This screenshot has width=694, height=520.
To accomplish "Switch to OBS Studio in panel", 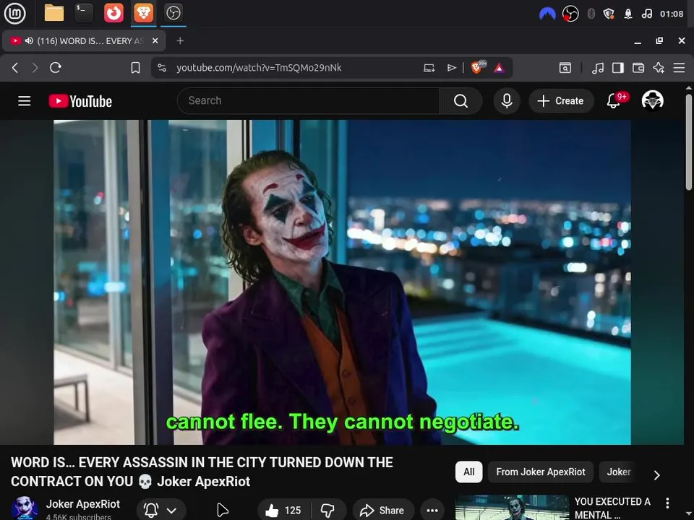I will (173, 13).
